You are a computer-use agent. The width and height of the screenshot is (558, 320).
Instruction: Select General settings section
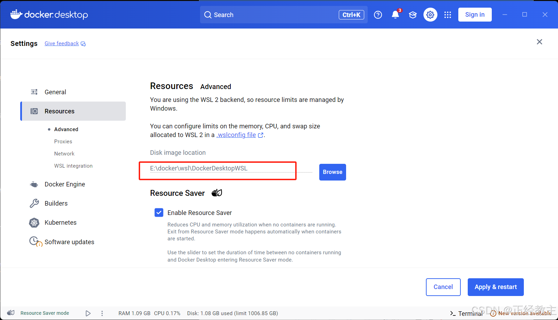(x=73, y=92)
